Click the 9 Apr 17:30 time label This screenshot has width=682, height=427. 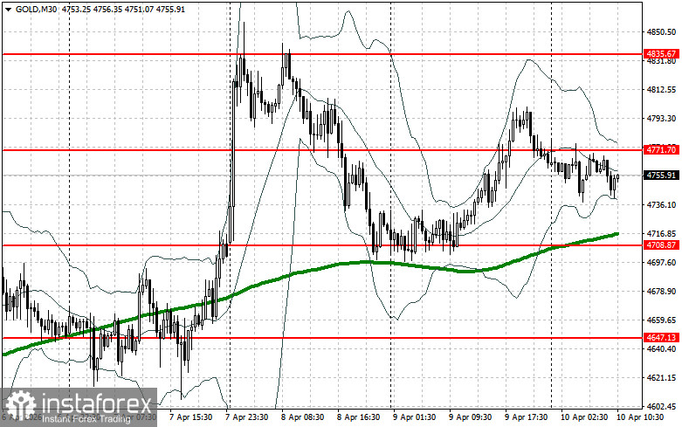click(526, 417)
